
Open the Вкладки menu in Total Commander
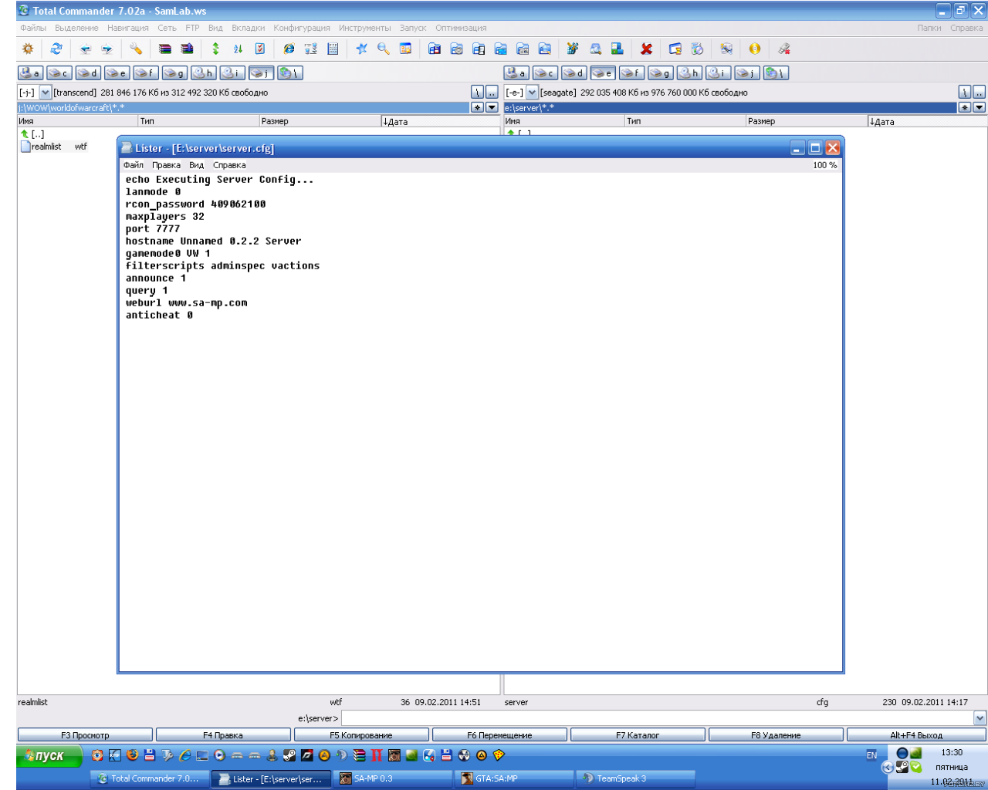[248, 28]
